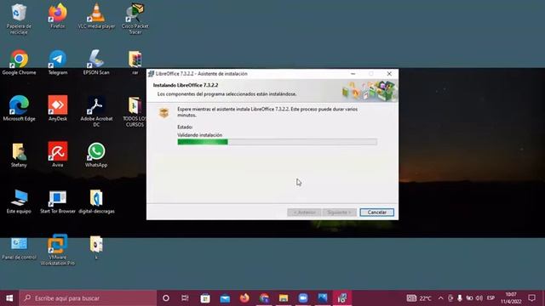The image size is (545, 306).
Task: Click the 22°C weather widget in the taskbar
Action: (419, 298)
